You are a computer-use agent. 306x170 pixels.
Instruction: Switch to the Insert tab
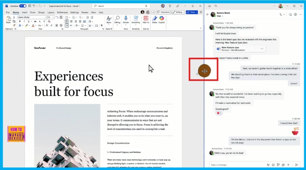[x=25, y=12]
